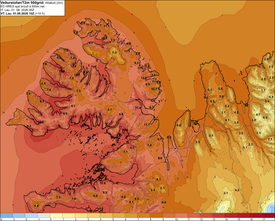Click the 9.6 temperature value

coord(65,114)
